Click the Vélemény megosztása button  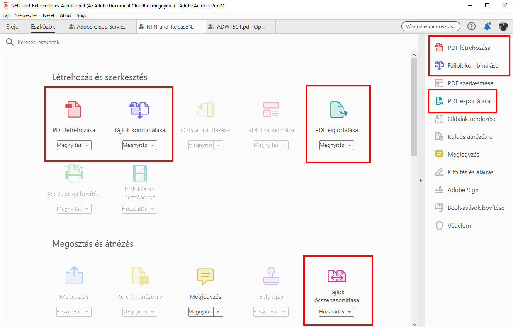[x=431, y=26]
